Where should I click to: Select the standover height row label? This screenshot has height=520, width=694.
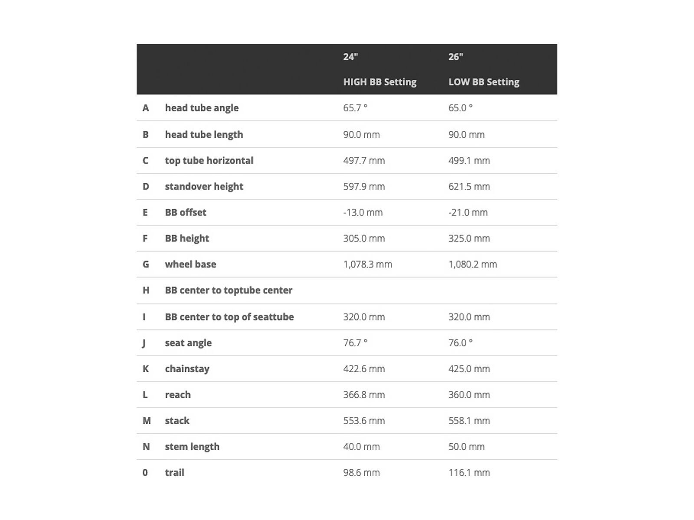coord(204,186)
